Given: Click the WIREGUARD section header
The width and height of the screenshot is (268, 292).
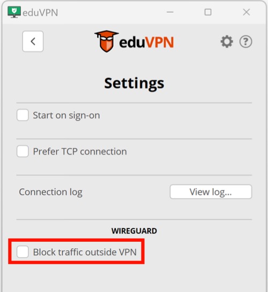Looking at the screenshot, I should click(x=134, y=231).
